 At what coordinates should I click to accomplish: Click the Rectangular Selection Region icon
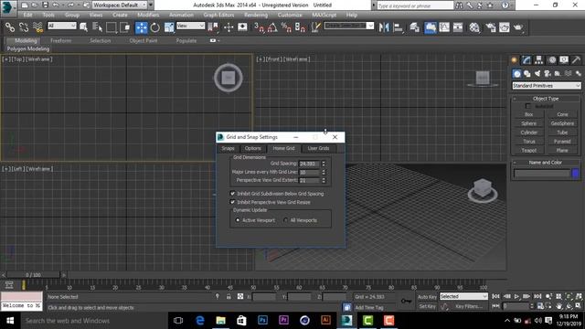point(112,27)
